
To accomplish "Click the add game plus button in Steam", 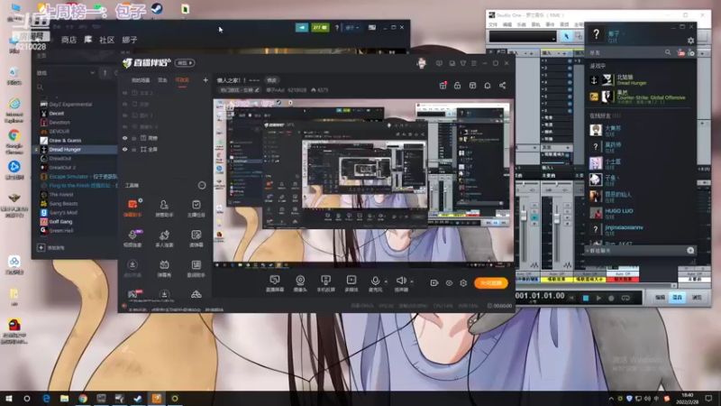I will (x=41, y=247).
